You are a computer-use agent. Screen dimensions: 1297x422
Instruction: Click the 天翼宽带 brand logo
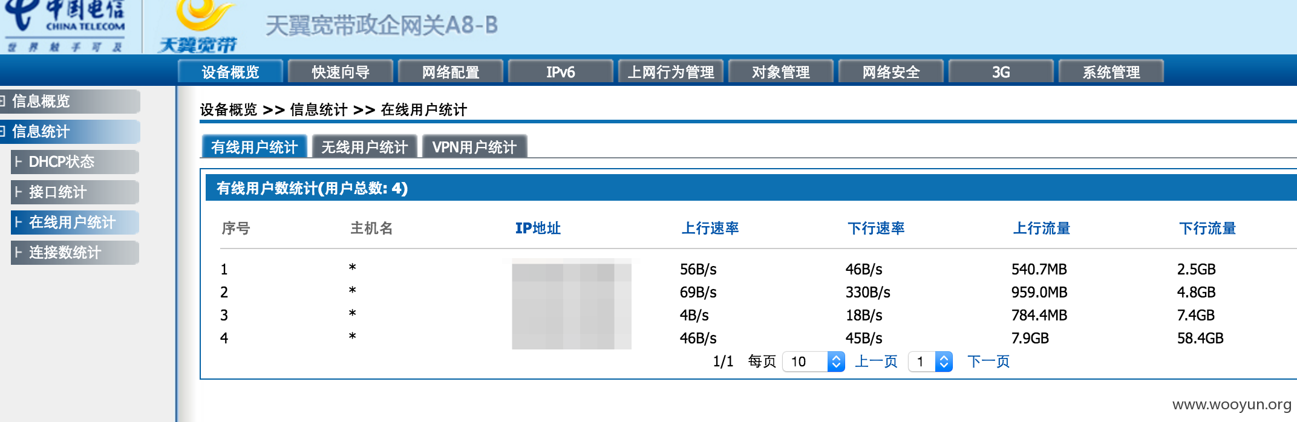click(198, 27)
